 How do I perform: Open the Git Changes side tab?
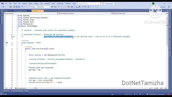170,25
